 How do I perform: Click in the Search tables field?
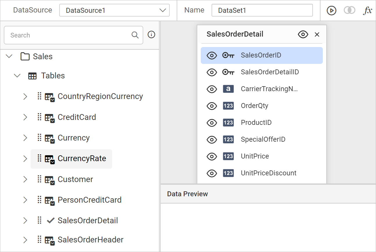click(x=74, y=35)
